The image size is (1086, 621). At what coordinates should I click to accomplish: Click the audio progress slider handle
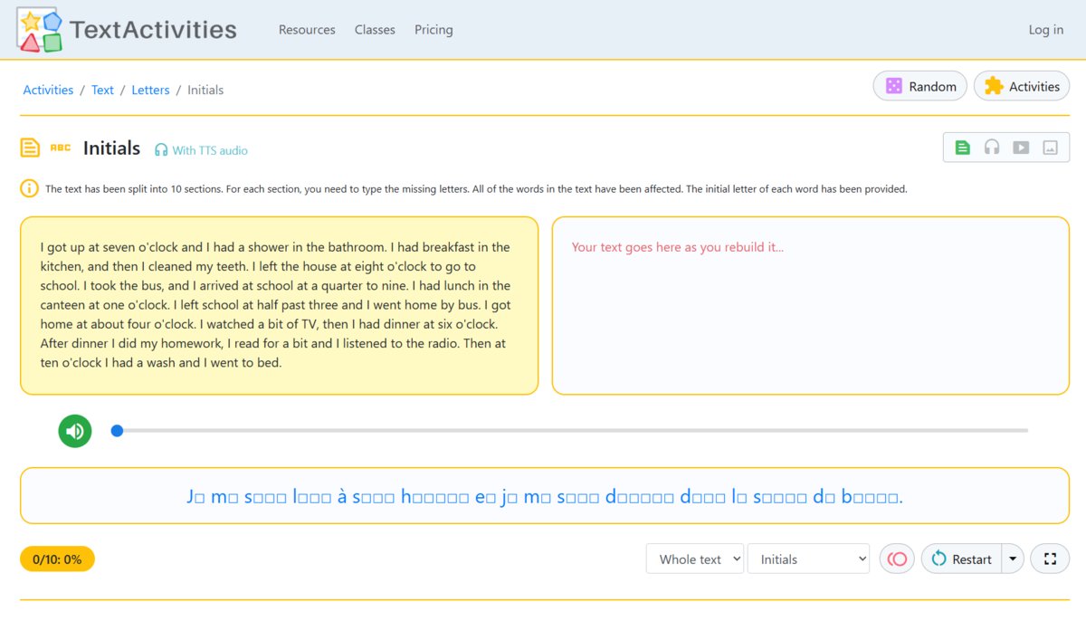coord(117,431)
